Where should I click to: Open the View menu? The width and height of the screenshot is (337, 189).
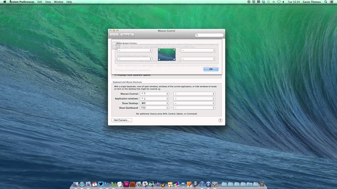[x=48, y=2]
